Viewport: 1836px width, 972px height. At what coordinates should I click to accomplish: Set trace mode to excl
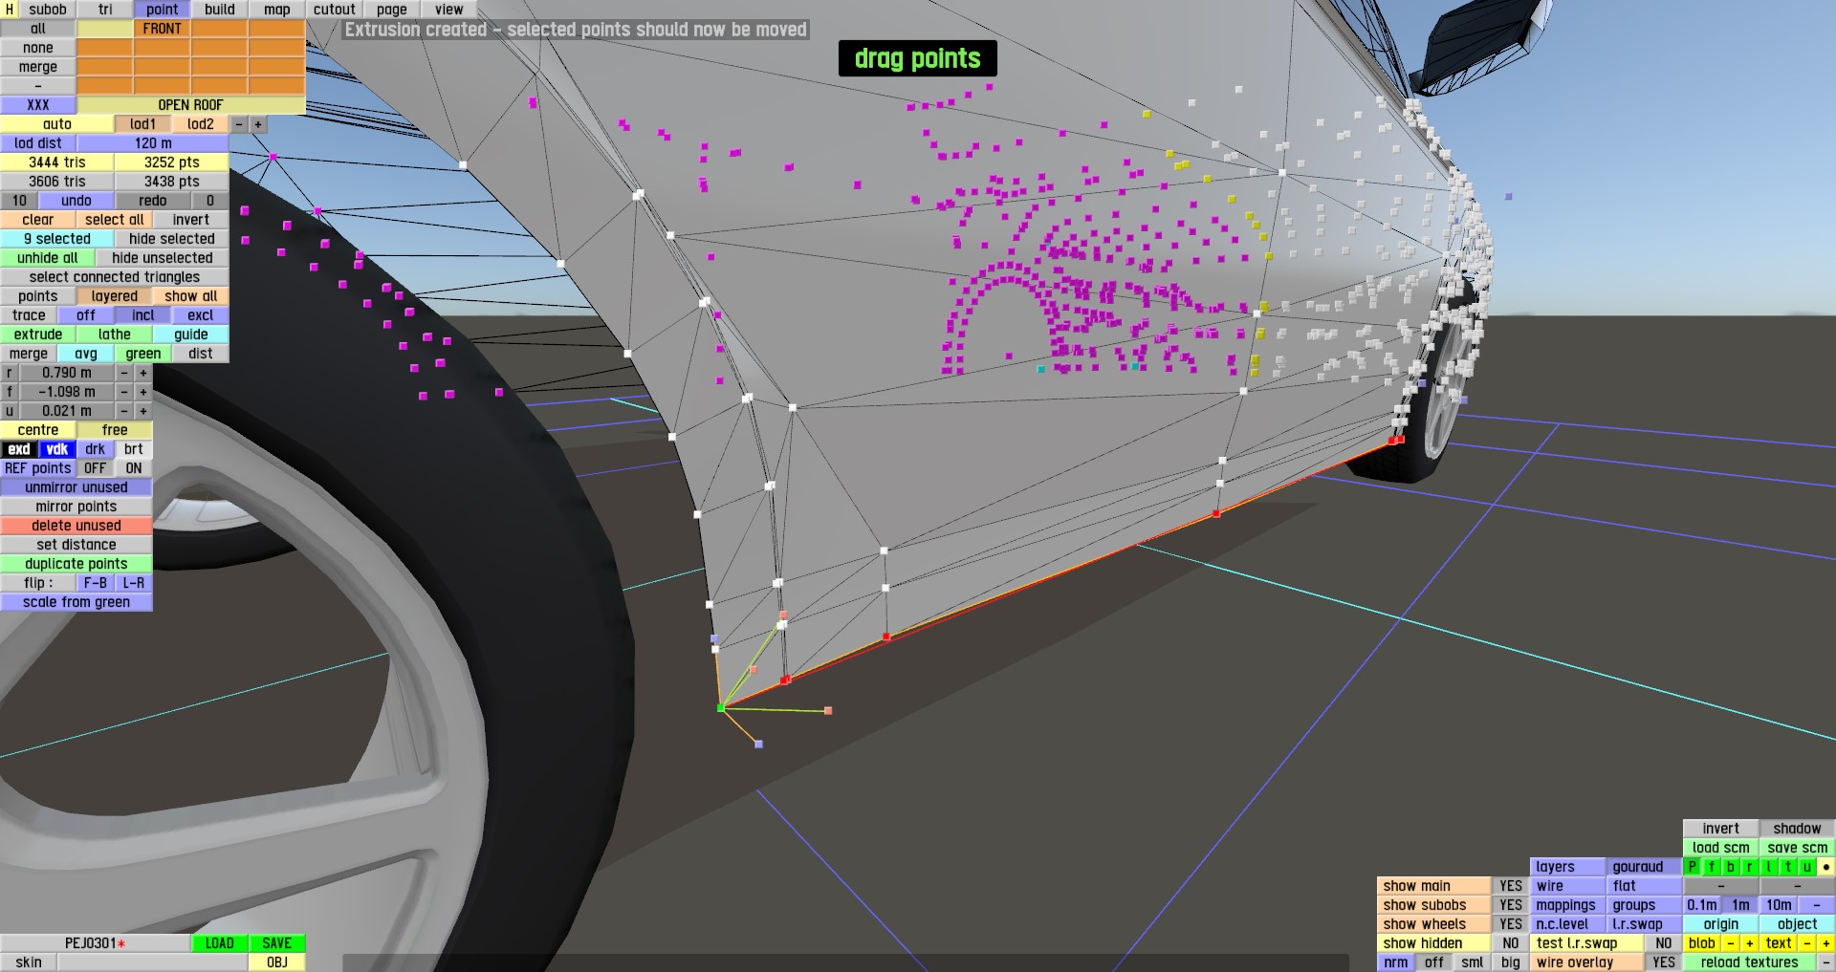point(201,315)
